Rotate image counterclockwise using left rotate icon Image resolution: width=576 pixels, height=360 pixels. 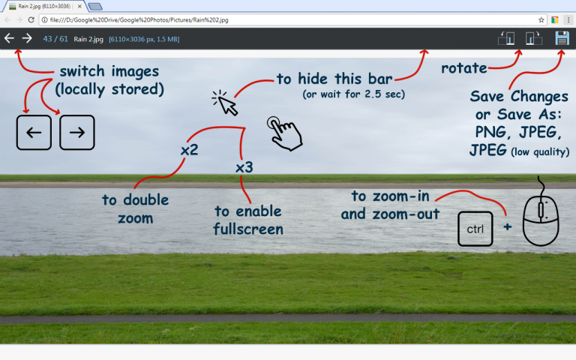pos(507,38)
